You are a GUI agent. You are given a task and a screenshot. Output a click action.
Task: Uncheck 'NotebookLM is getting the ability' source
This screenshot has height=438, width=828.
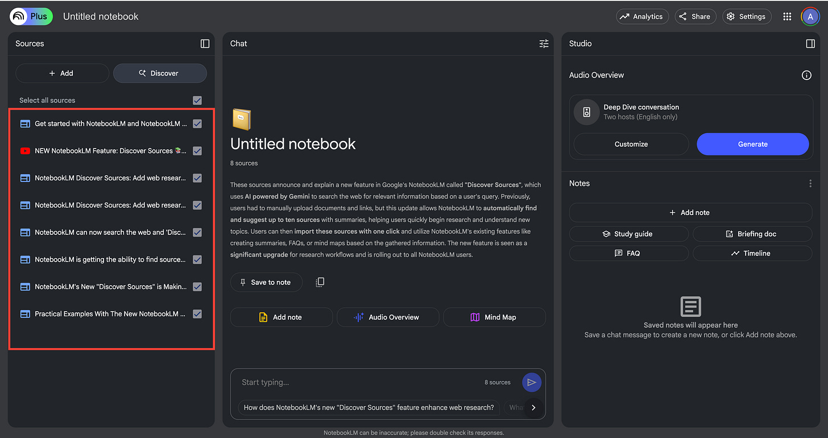click(x=197, y=259)
